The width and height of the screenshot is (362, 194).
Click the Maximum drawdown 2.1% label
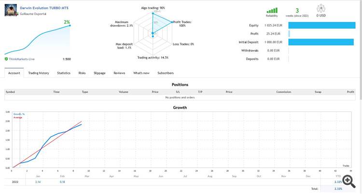pyautogui.click(x=122, y=24)
